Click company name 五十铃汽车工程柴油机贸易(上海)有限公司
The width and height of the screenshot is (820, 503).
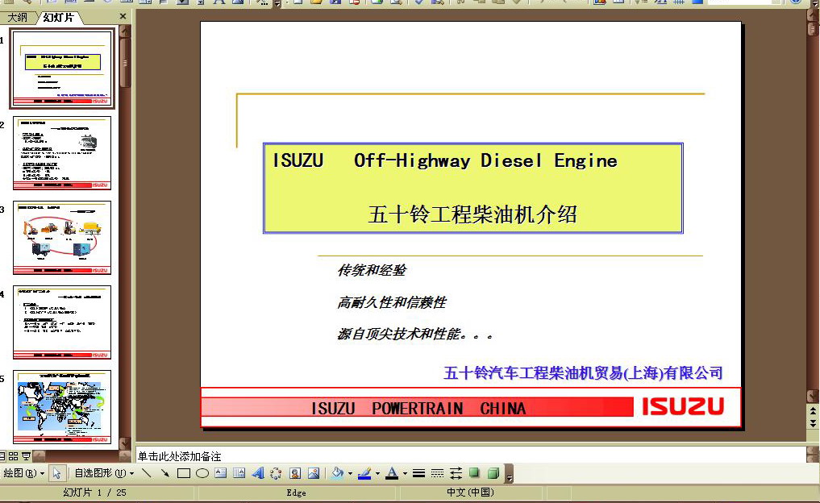point(583,372)
